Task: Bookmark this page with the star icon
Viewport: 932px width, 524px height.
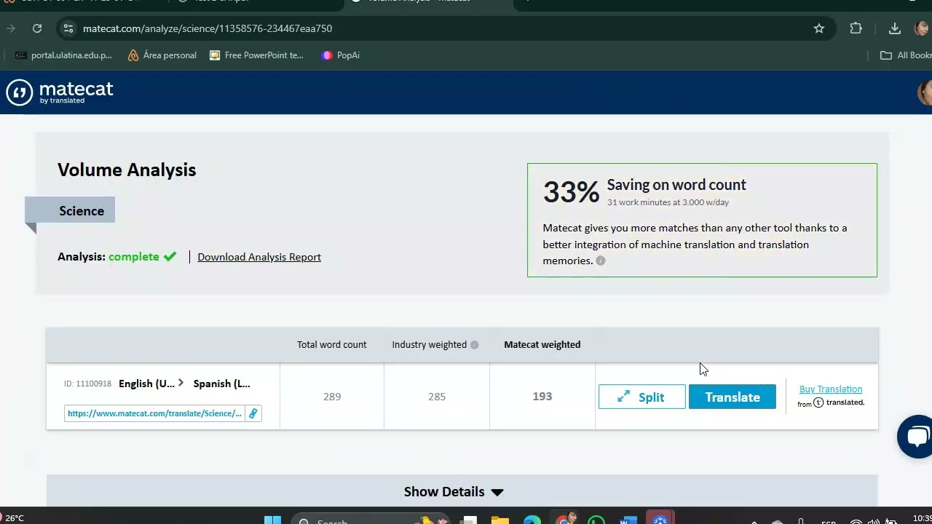Action: coord(819,28)
